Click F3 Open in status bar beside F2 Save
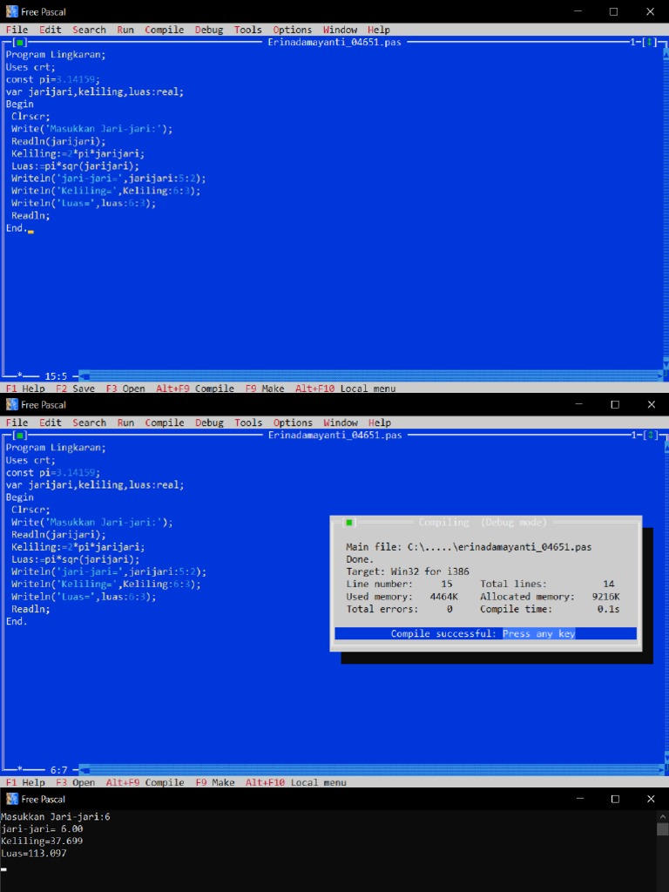The image size is (669, 892). tap(125, 389)
